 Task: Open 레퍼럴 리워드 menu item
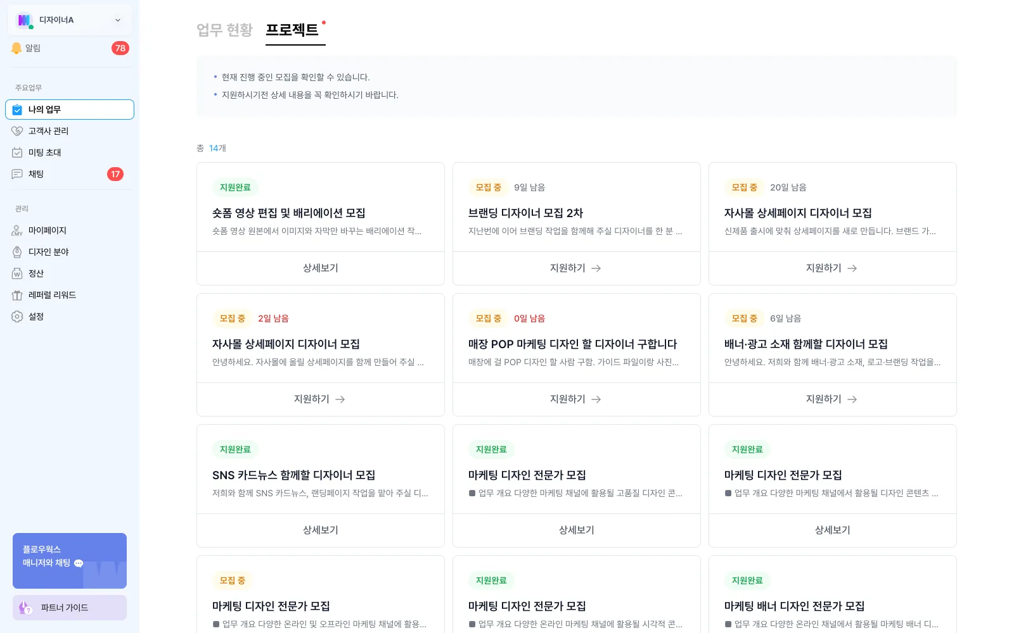tap(70, 295)
